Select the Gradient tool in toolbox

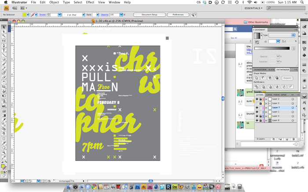click(4, 115)
